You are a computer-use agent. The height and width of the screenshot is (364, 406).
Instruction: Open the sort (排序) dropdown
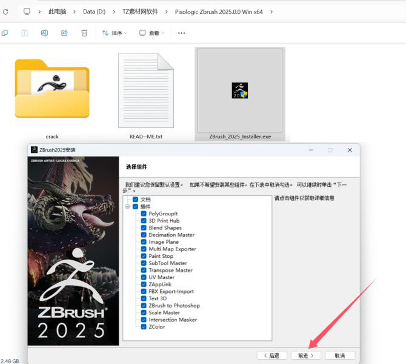tap(114, 33)
